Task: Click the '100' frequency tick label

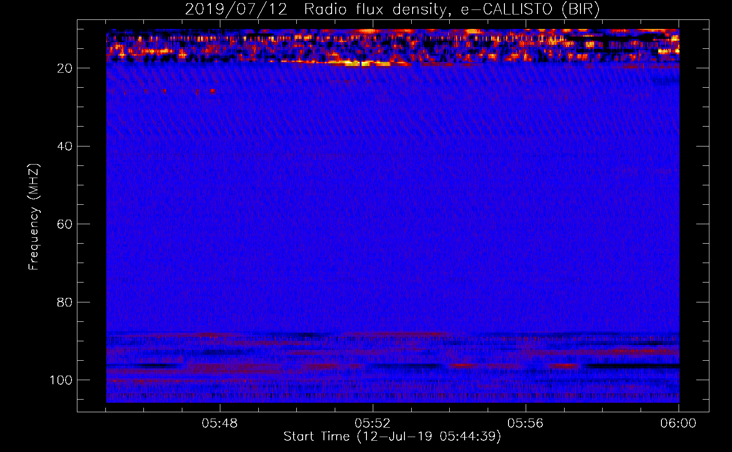Action: tap(62, 381)
